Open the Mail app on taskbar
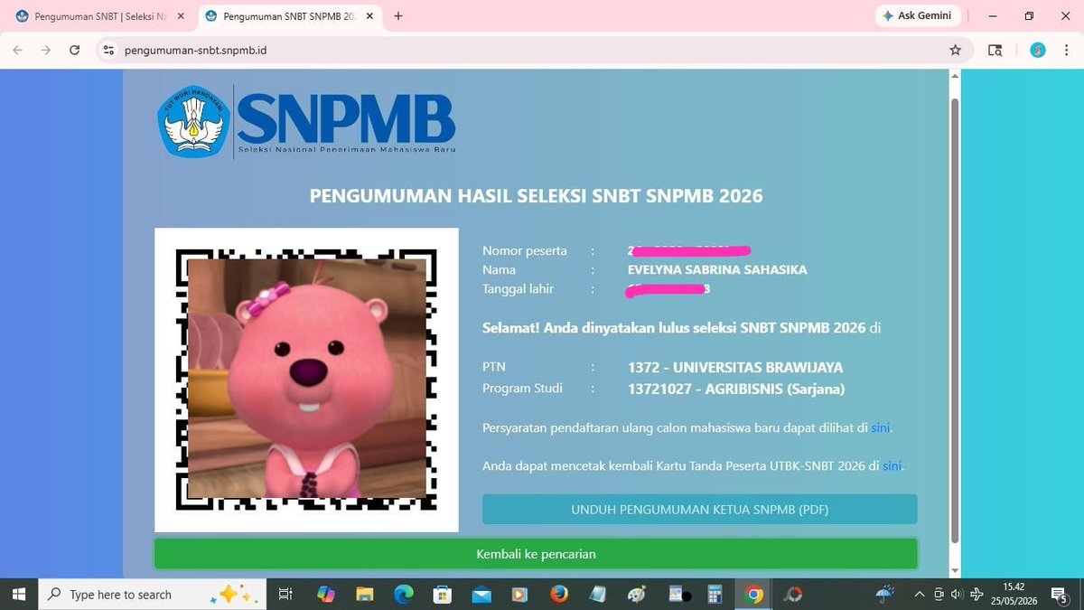Image resolution: width=1084 pixels, height=610 pixels. (x=481, y=594)
